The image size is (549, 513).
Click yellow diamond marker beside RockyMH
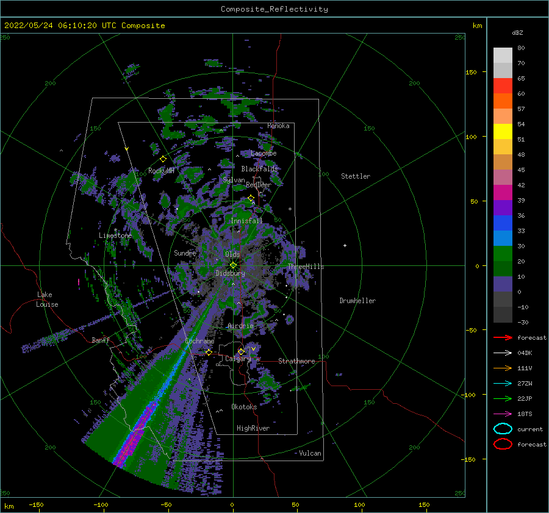click(163, 159)
